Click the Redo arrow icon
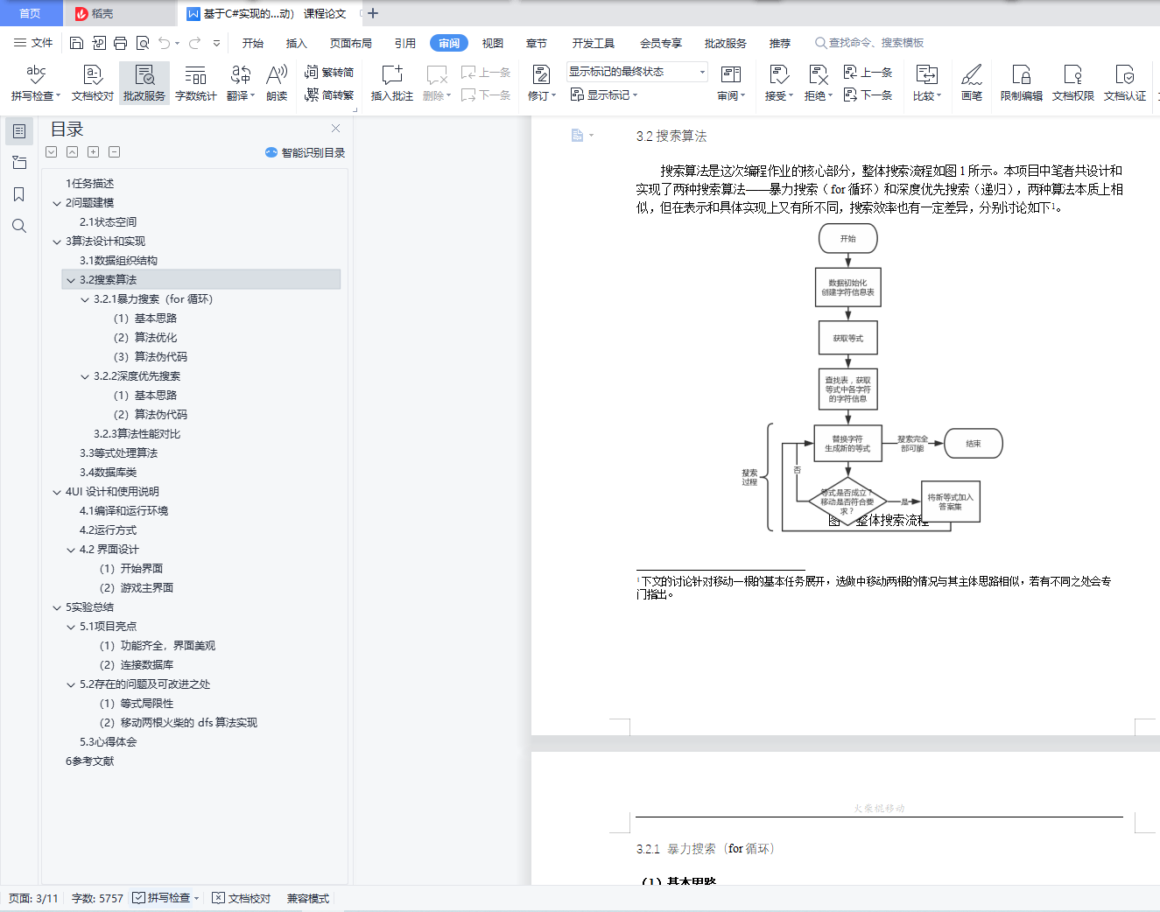This screenshot has width=1160, height=912. tap(194, 43)
